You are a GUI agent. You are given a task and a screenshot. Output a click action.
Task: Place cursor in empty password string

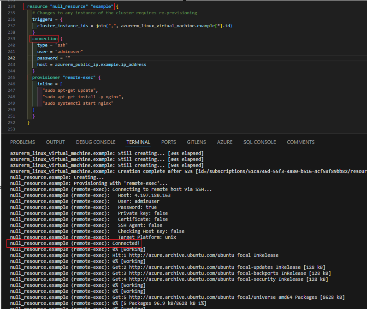click(x=67, y=58)
